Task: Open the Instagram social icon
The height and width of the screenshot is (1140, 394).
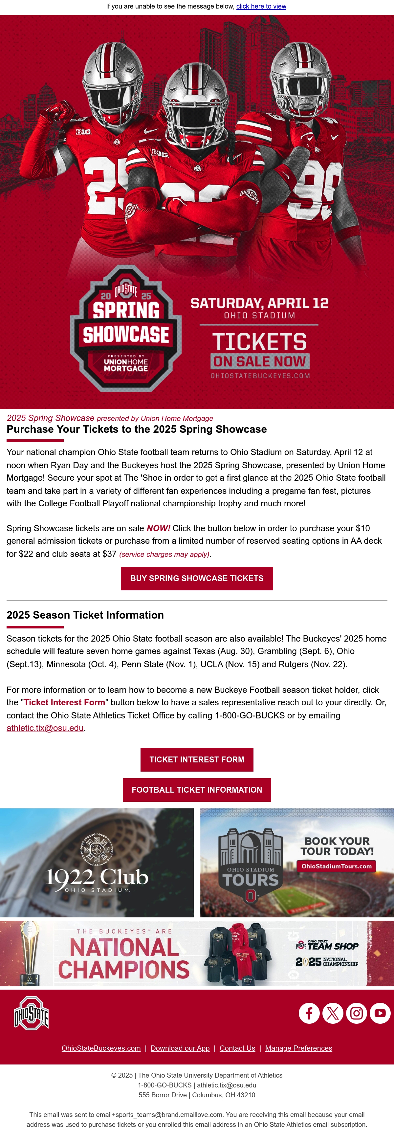Action: 356,1013
